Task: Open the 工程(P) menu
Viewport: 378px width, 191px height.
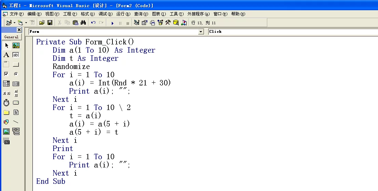Action: (70, 14)
